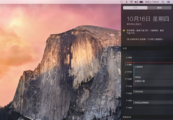173x120 pixels.
Task: Switch to the 今天 tab
Action: coord(135,8)
